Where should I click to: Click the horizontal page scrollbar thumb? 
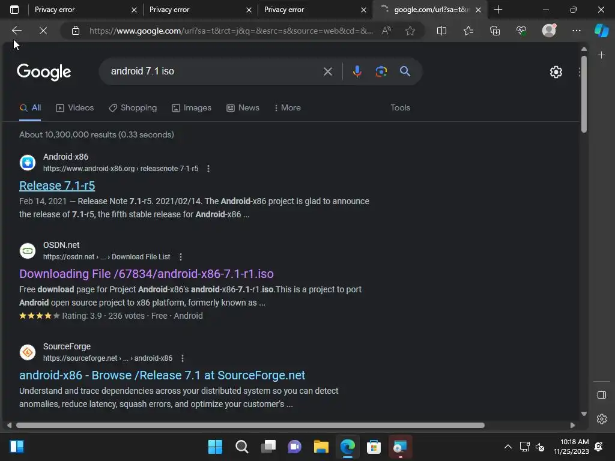[x=250, y=426]
